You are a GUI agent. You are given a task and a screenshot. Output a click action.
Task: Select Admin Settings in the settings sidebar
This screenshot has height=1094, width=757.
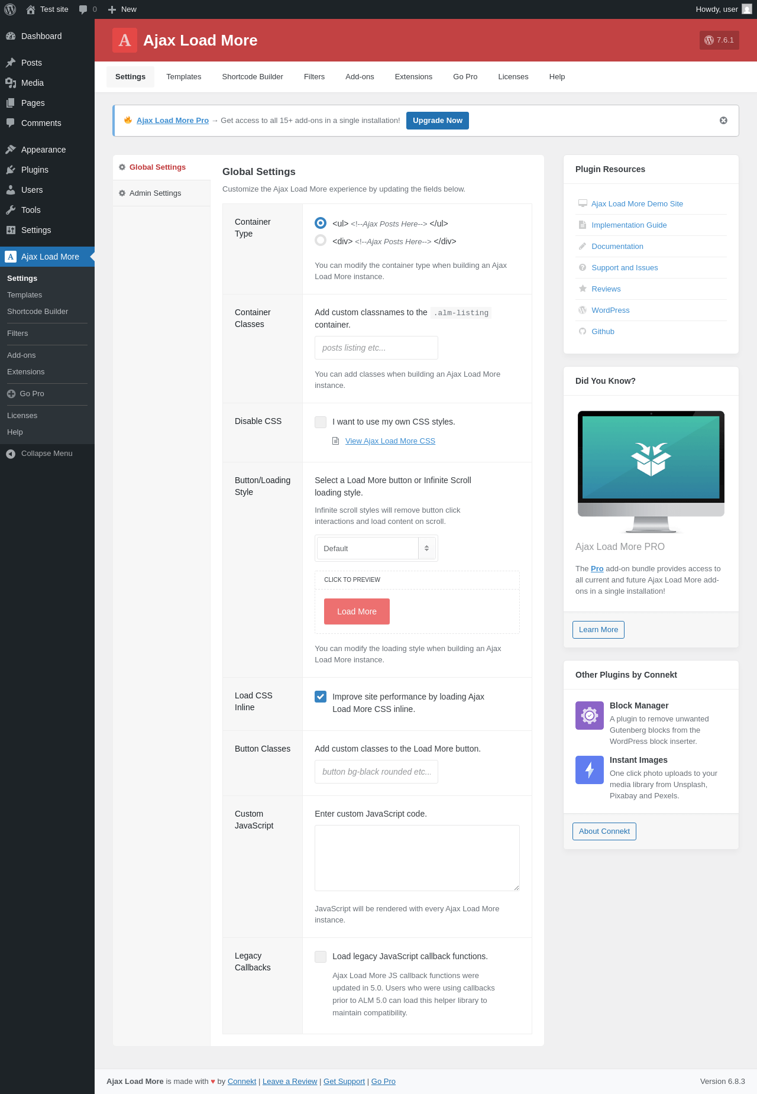coord(161,193)
